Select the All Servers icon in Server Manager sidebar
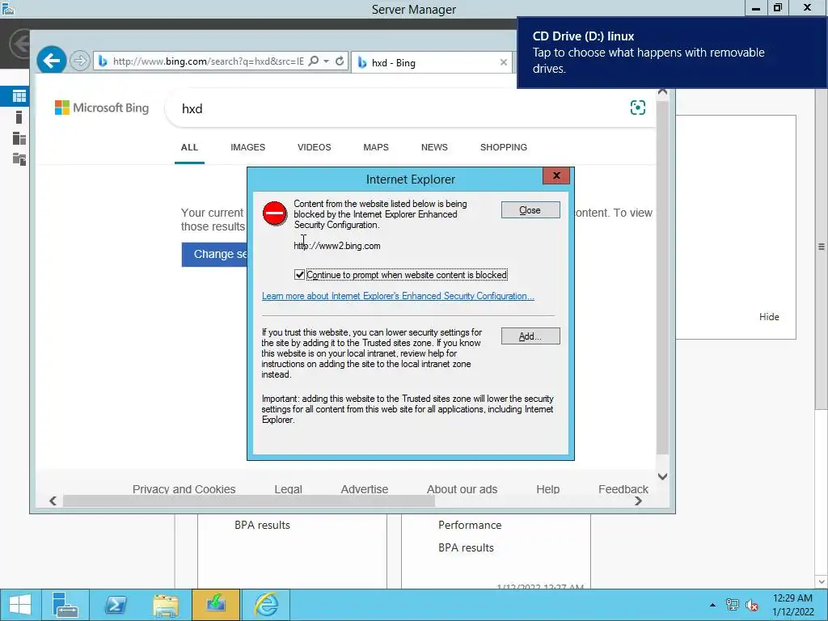 pos(19,138)
